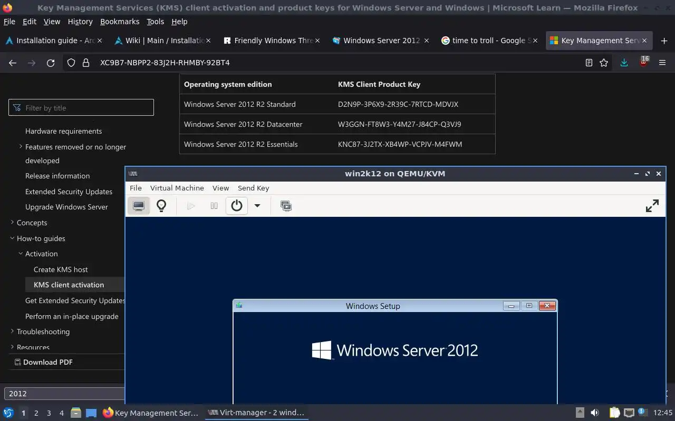The width and height of the screenshot is (675, 421).
Task: Open Release information sidebar link
Action: [x=57, y=176]
